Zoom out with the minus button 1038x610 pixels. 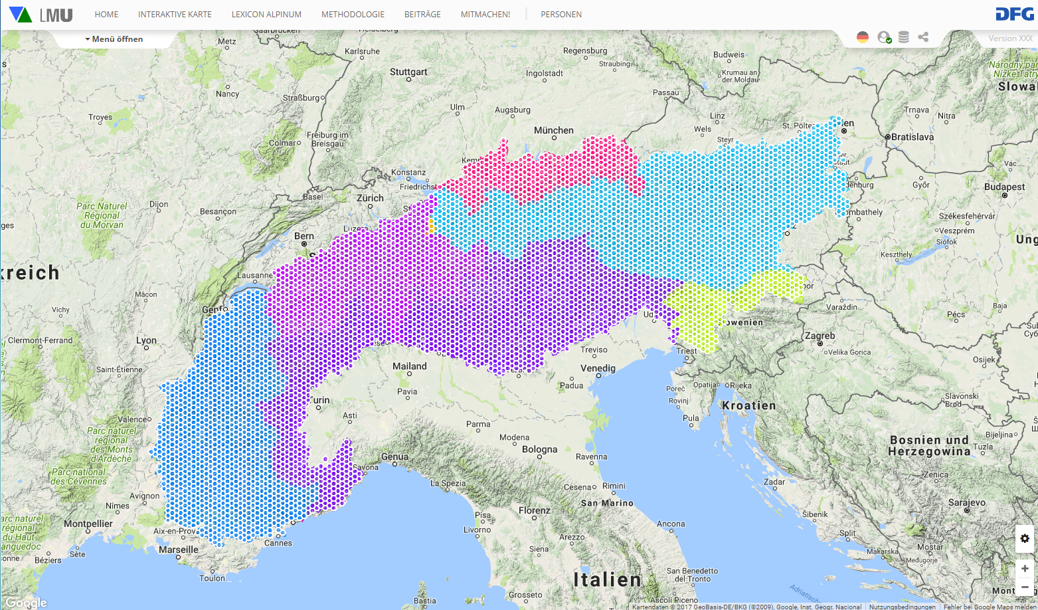pyautogui.click(x=1024, y=587)
